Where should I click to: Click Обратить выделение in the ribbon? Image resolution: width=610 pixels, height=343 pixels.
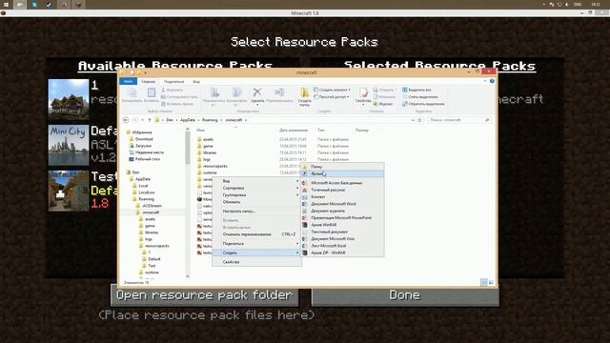point(423,104)
